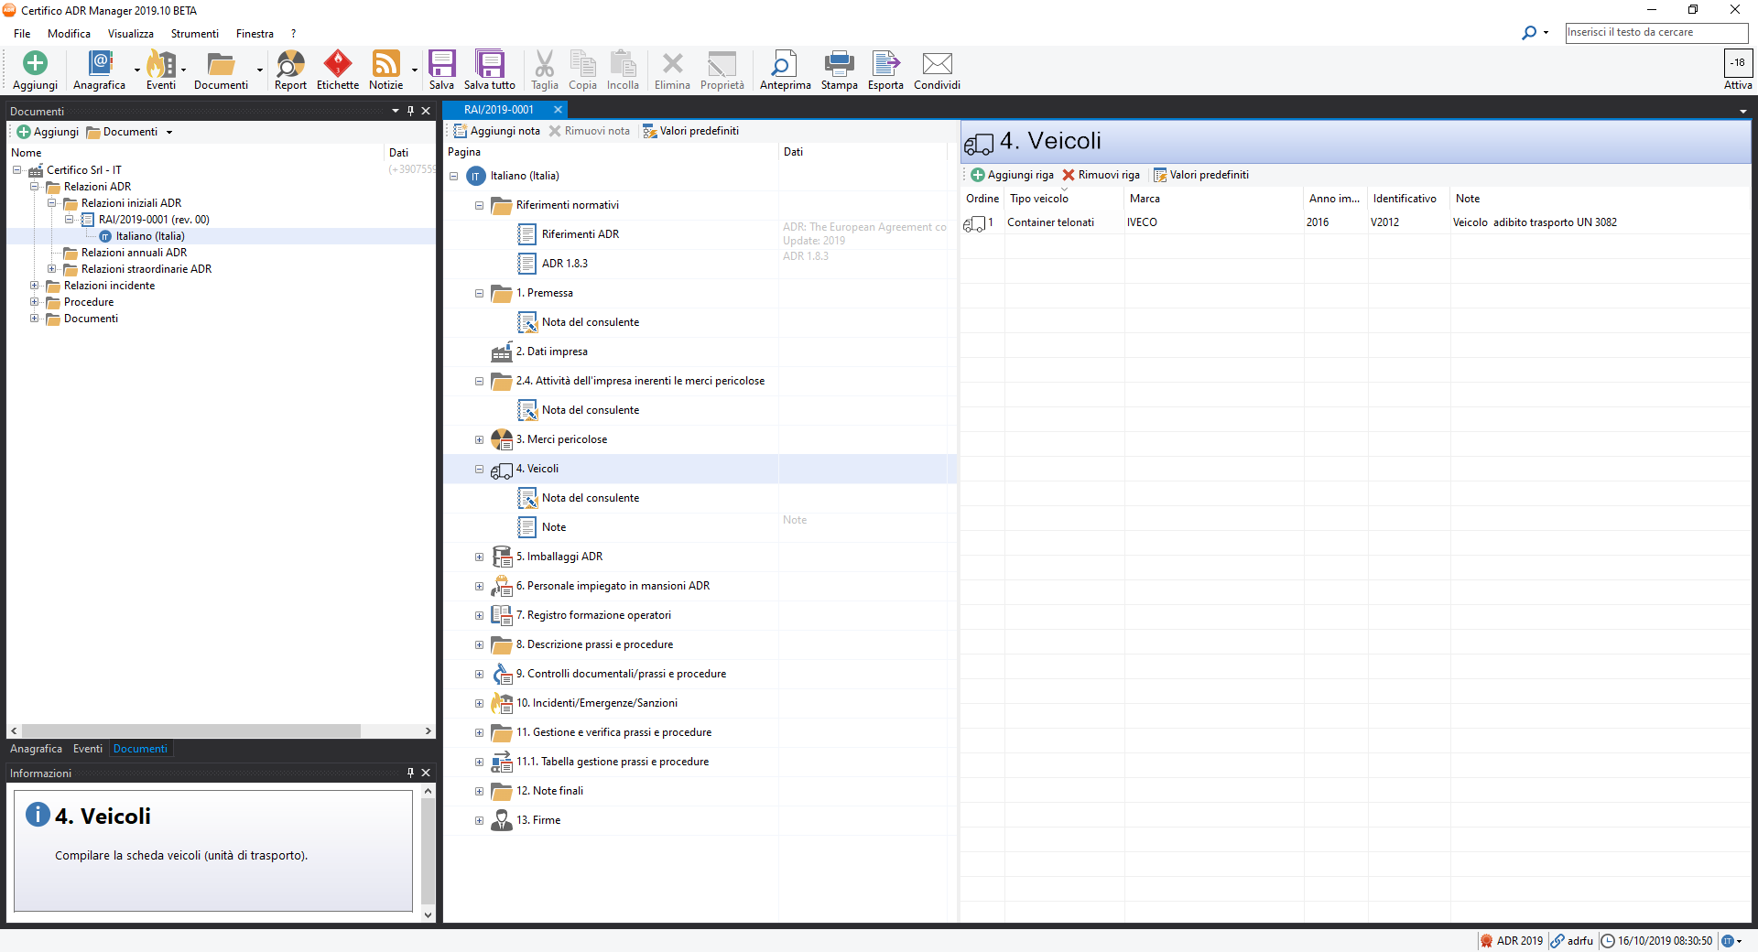
Task: Click the search text input field
Action: [x=1655, y=32]
